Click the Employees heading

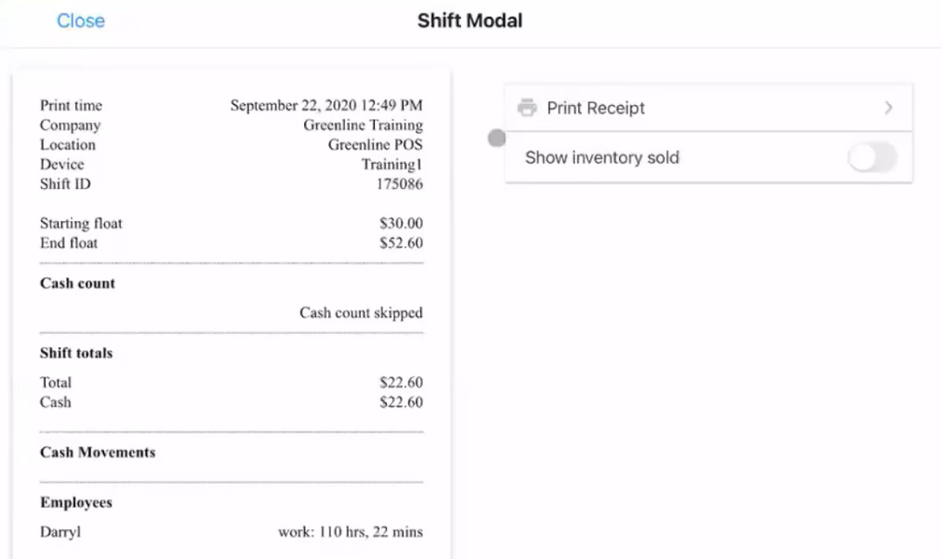tap(76, 502)
